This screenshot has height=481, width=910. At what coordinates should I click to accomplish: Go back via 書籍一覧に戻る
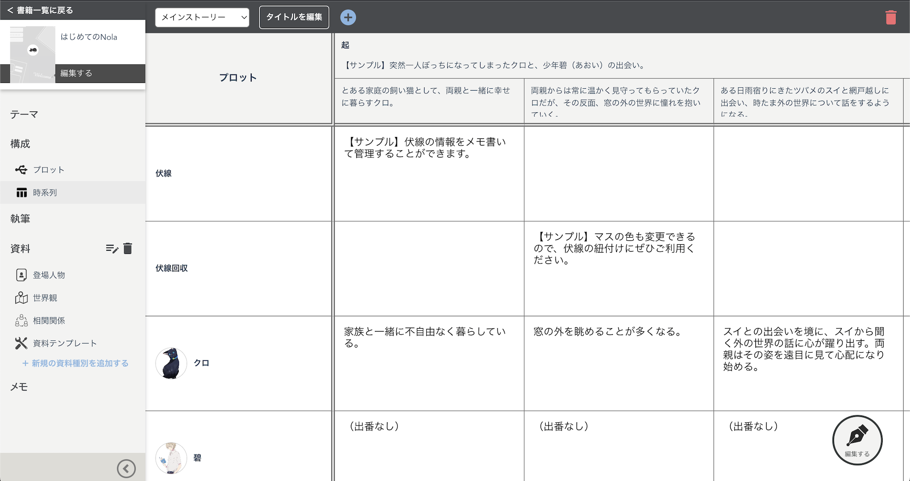point(40,10)
